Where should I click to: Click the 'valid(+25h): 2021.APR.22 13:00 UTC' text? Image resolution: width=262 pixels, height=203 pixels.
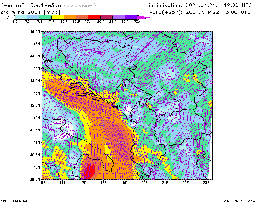[200, 12]
